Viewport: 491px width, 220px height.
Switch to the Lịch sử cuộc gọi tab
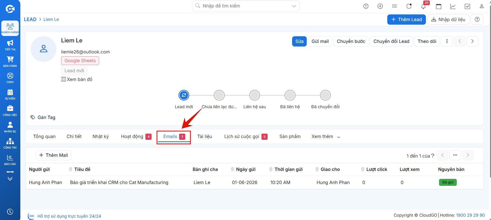(x=246, y=136)
